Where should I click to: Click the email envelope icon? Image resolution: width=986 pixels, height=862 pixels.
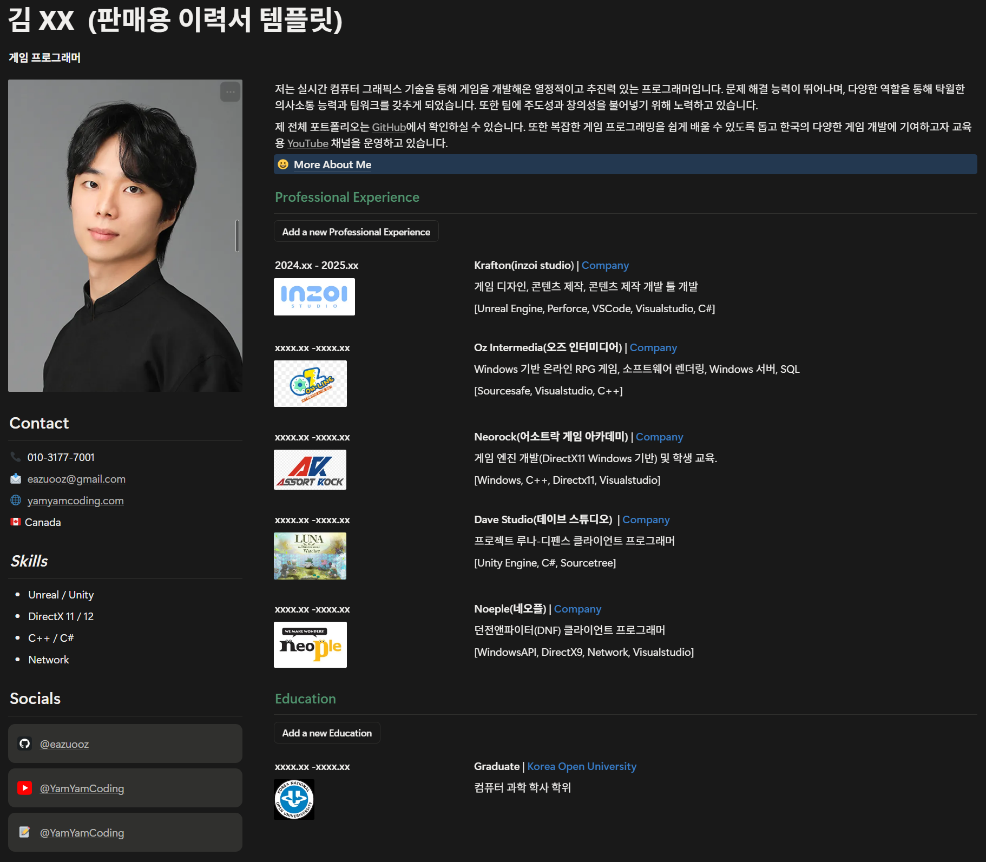tap(16, 479)
